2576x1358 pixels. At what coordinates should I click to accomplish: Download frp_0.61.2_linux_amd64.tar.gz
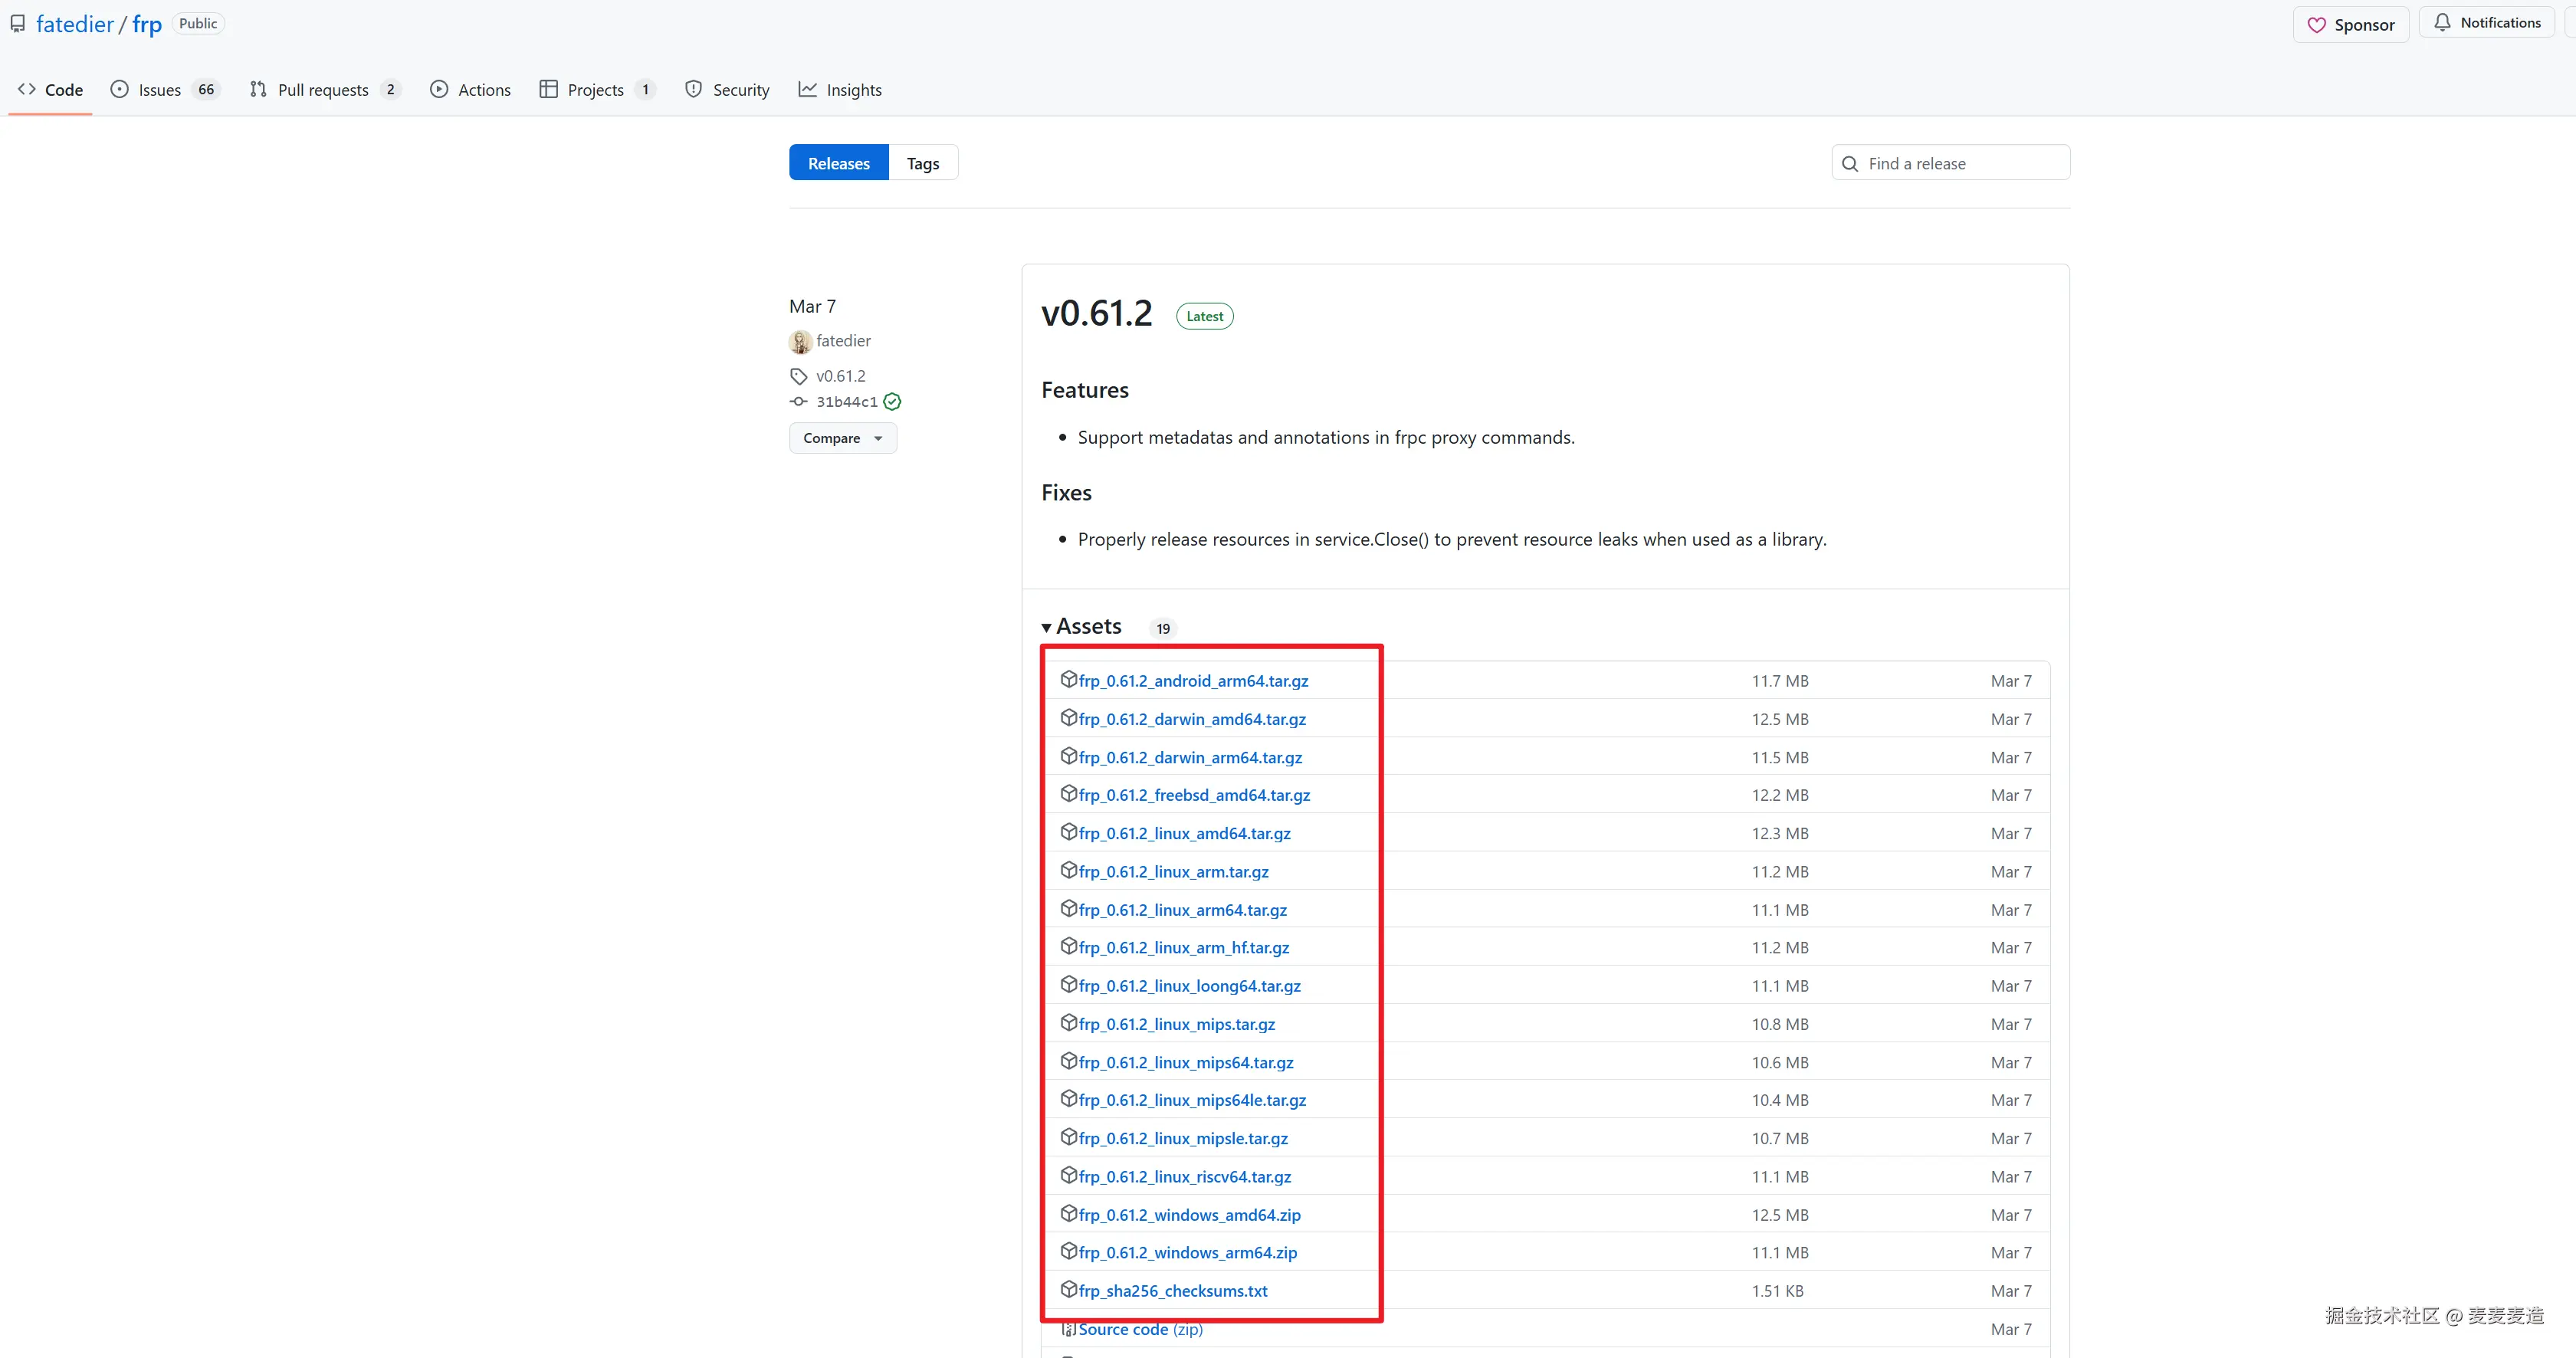tap(1184, 833)
